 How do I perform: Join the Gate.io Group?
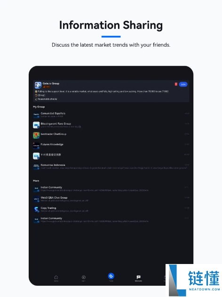click(183, 84)
